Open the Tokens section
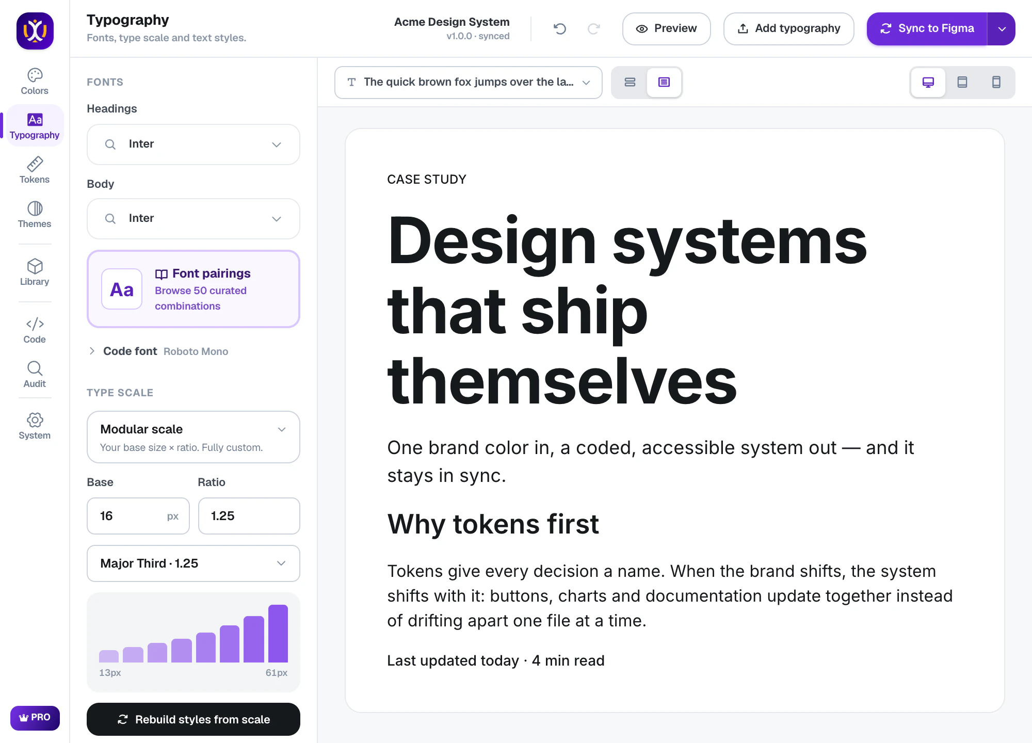 coord(35,170)
